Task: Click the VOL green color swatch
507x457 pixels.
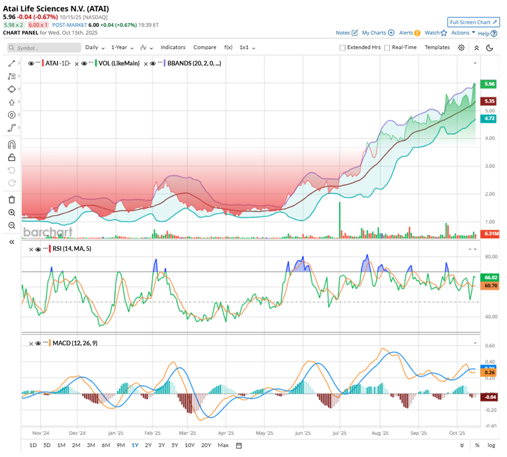Action: point(96,64)
